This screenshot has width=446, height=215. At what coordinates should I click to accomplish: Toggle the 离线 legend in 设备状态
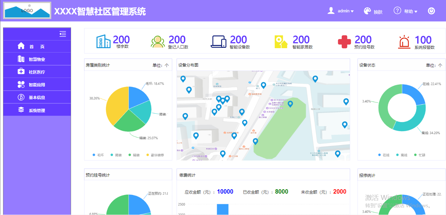[402, 155]
